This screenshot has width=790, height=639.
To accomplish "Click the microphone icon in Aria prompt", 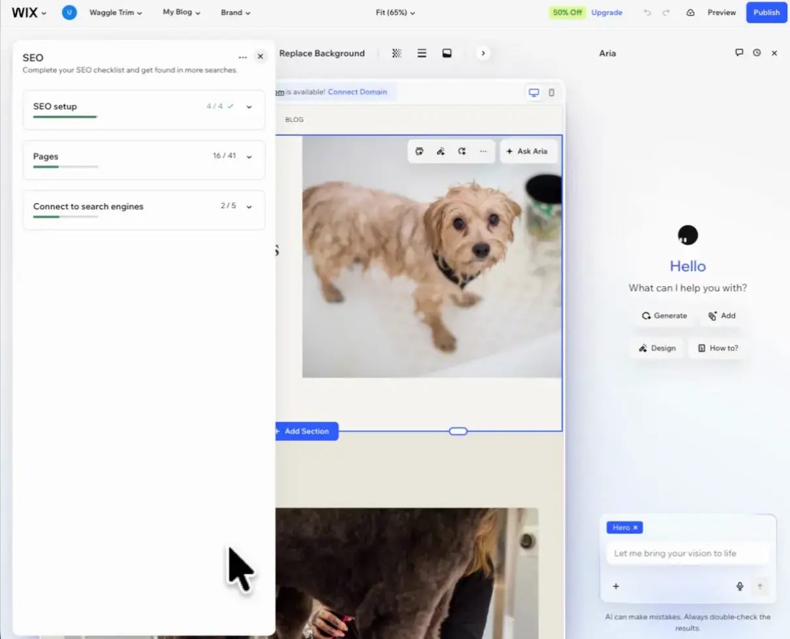I will (x=740, y=586).
